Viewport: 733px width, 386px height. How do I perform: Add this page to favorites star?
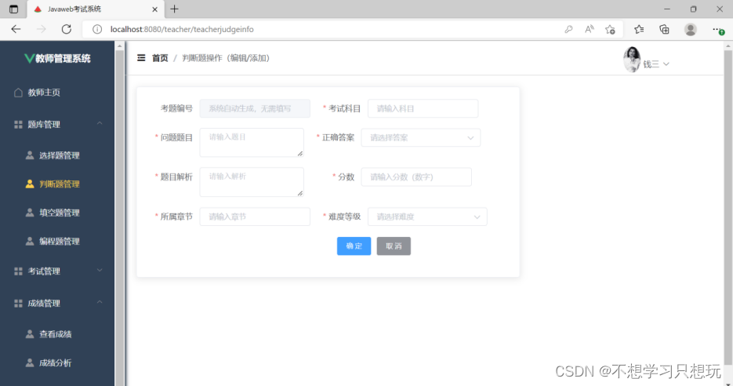tap(610, 29)
